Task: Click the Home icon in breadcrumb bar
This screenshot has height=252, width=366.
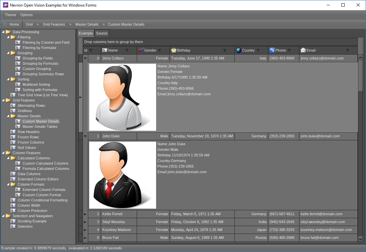Action: (x=5, y=24)
